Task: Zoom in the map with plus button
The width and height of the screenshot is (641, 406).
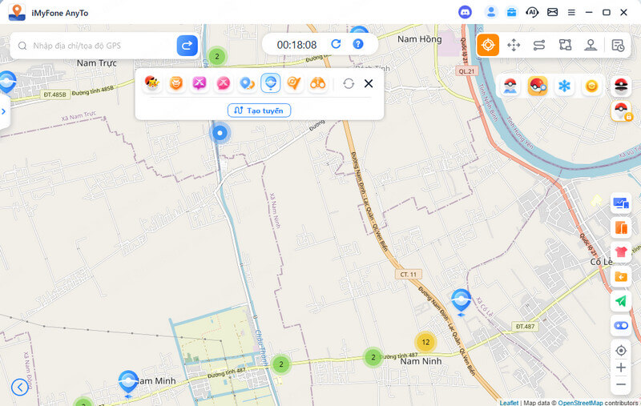Action: (x=621, y=368)
